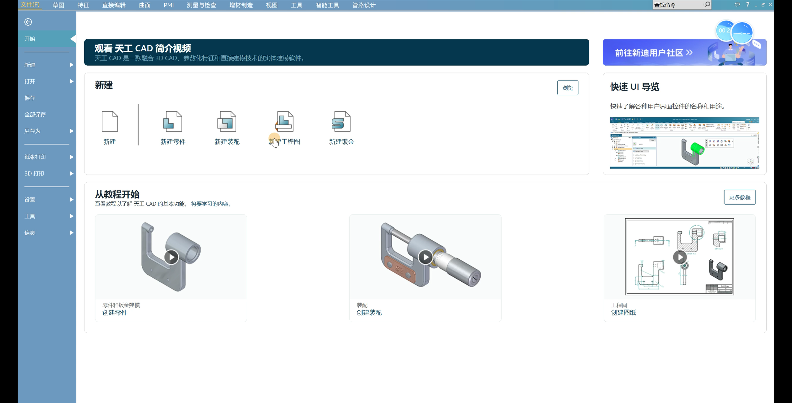792x403 pixels.
Task: Expand the sidebar 工具 submenu
Action: tap(71, 216)
